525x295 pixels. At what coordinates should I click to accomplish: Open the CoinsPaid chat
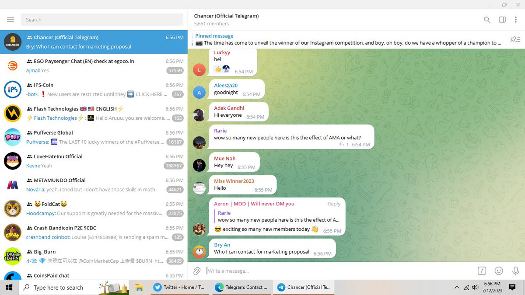click(94, 274)
